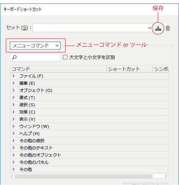
Task: Select the ウィンドウ (W) row label
Action: 34,126
